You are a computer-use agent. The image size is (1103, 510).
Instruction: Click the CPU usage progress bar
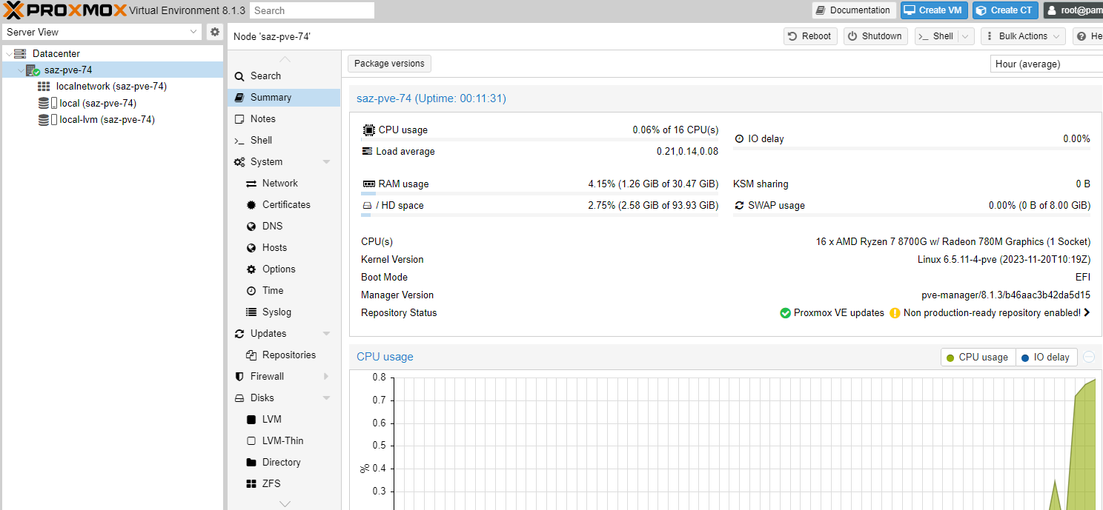(x=540, y=139)
